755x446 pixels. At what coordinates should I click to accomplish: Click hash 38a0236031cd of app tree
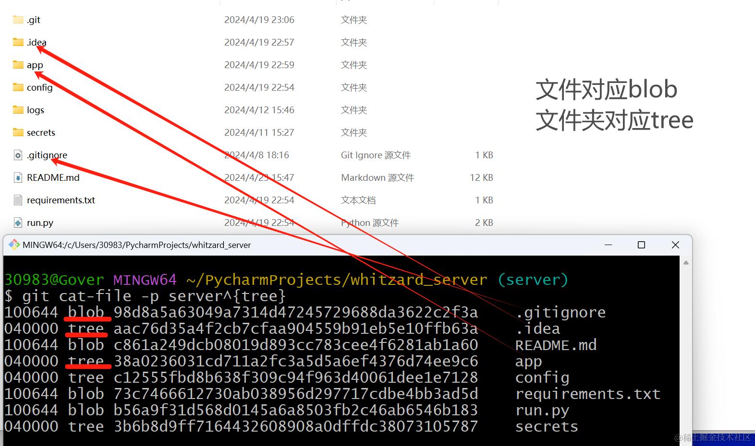(296, 361)
